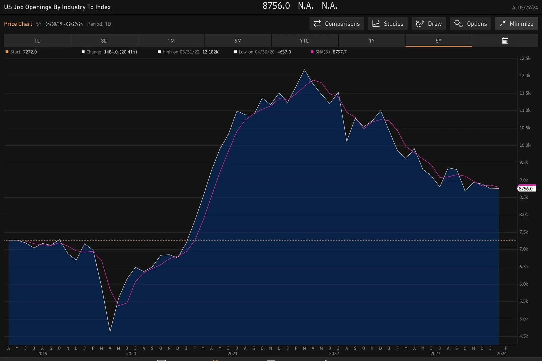Switch to the 1M range tab
This screenshot has height=361, width=542.
coord(171,40)
